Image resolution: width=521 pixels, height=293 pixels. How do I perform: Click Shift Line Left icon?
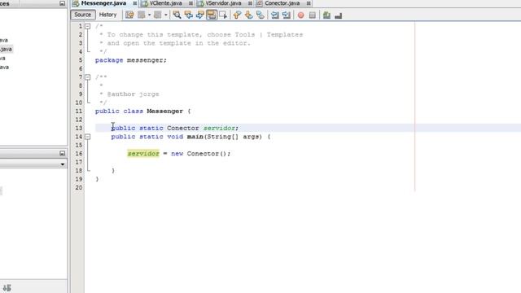[x=274, y=15]
